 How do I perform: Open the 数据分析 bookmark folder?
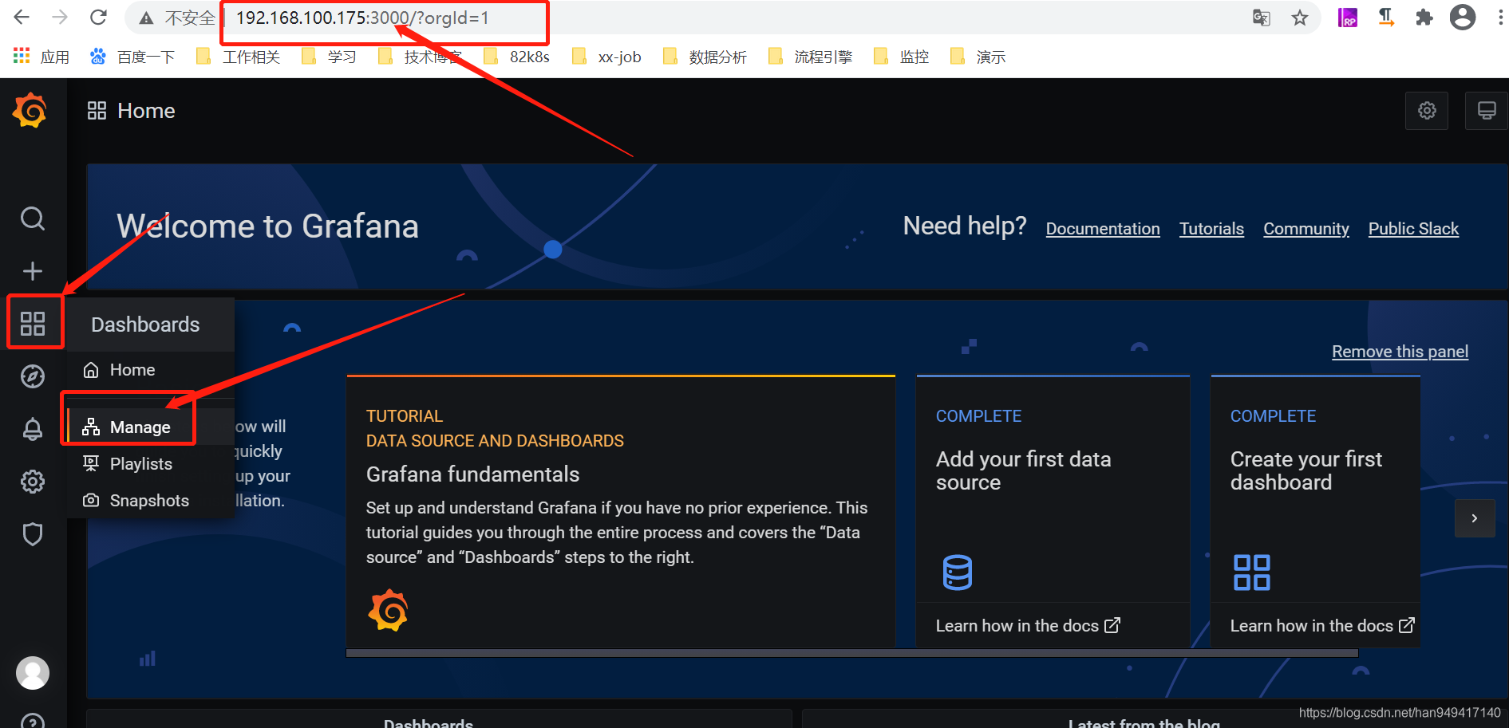pos(705,57)
